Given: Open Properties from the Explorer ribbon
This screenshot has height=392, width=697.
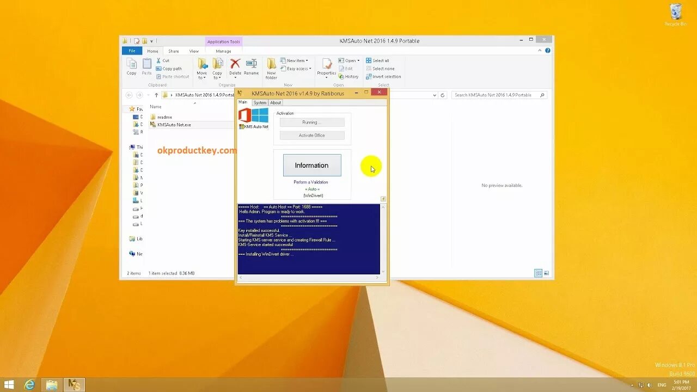Looking at the screenshot, I should [x=327, y=68].
